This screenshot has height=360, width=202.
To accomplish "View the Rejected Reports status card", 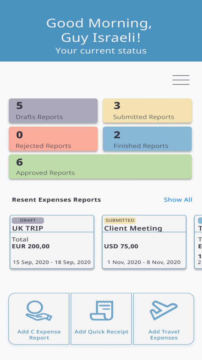I will (x=53, y=139).
